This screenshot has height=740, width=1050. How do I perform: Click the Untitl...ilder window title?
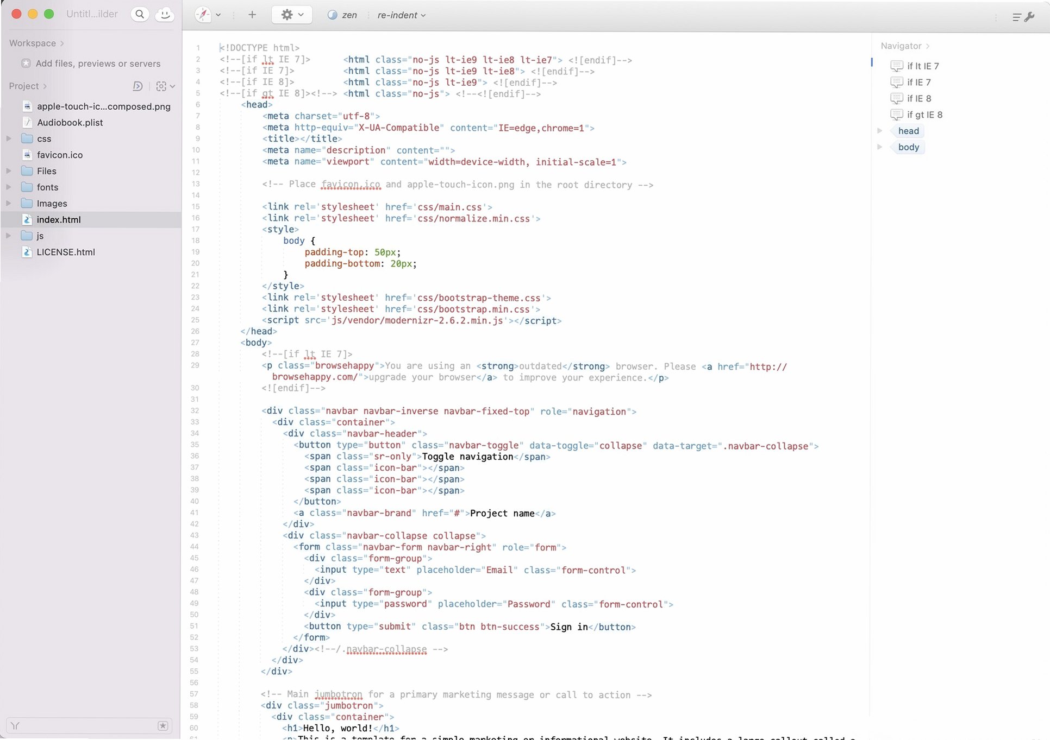92,14
